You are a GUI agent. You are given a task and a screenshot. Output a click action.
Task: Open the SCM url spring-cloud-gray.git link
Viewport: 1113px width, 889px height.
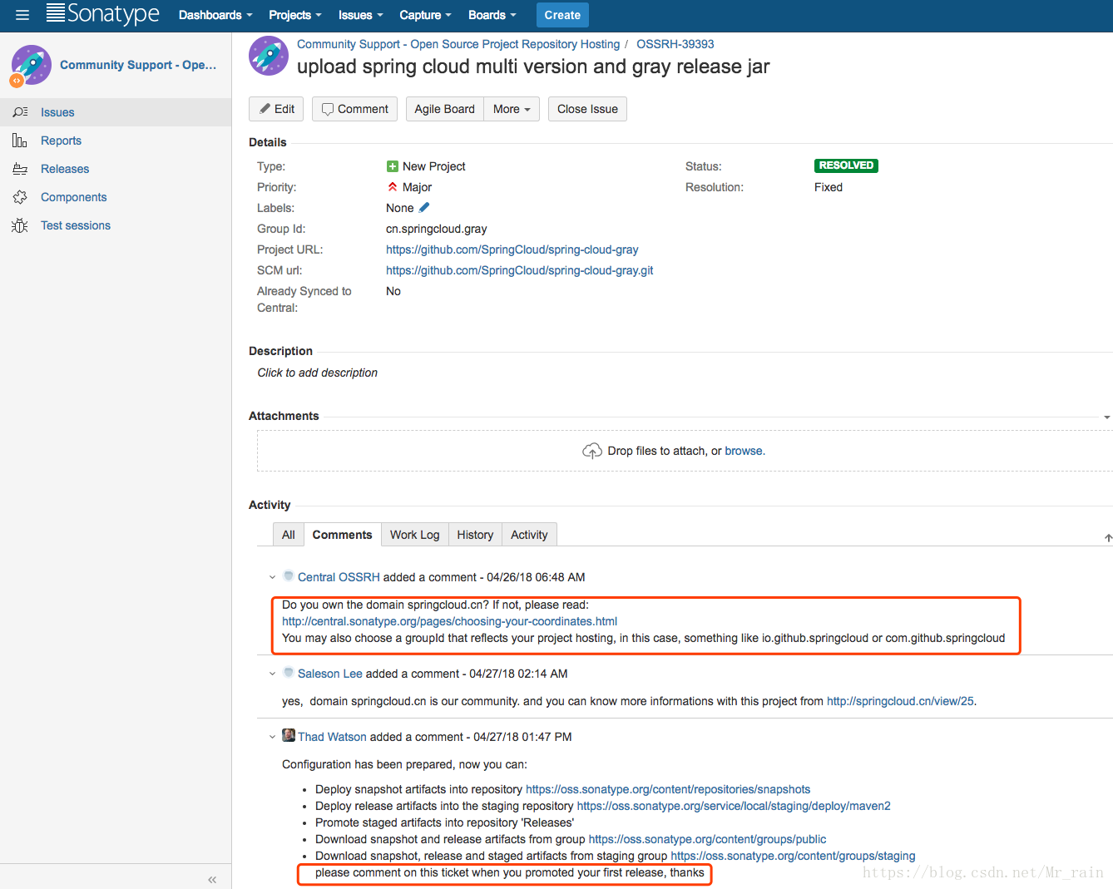click(x=520, y=270)
